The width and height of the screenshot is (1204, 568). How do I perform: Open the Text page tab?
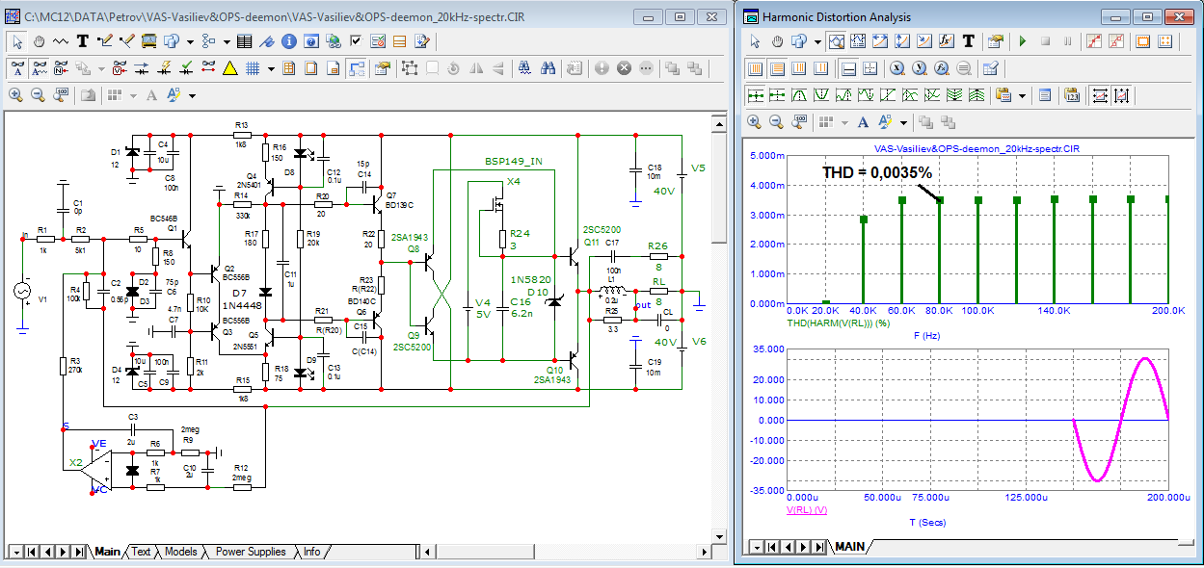142,552
